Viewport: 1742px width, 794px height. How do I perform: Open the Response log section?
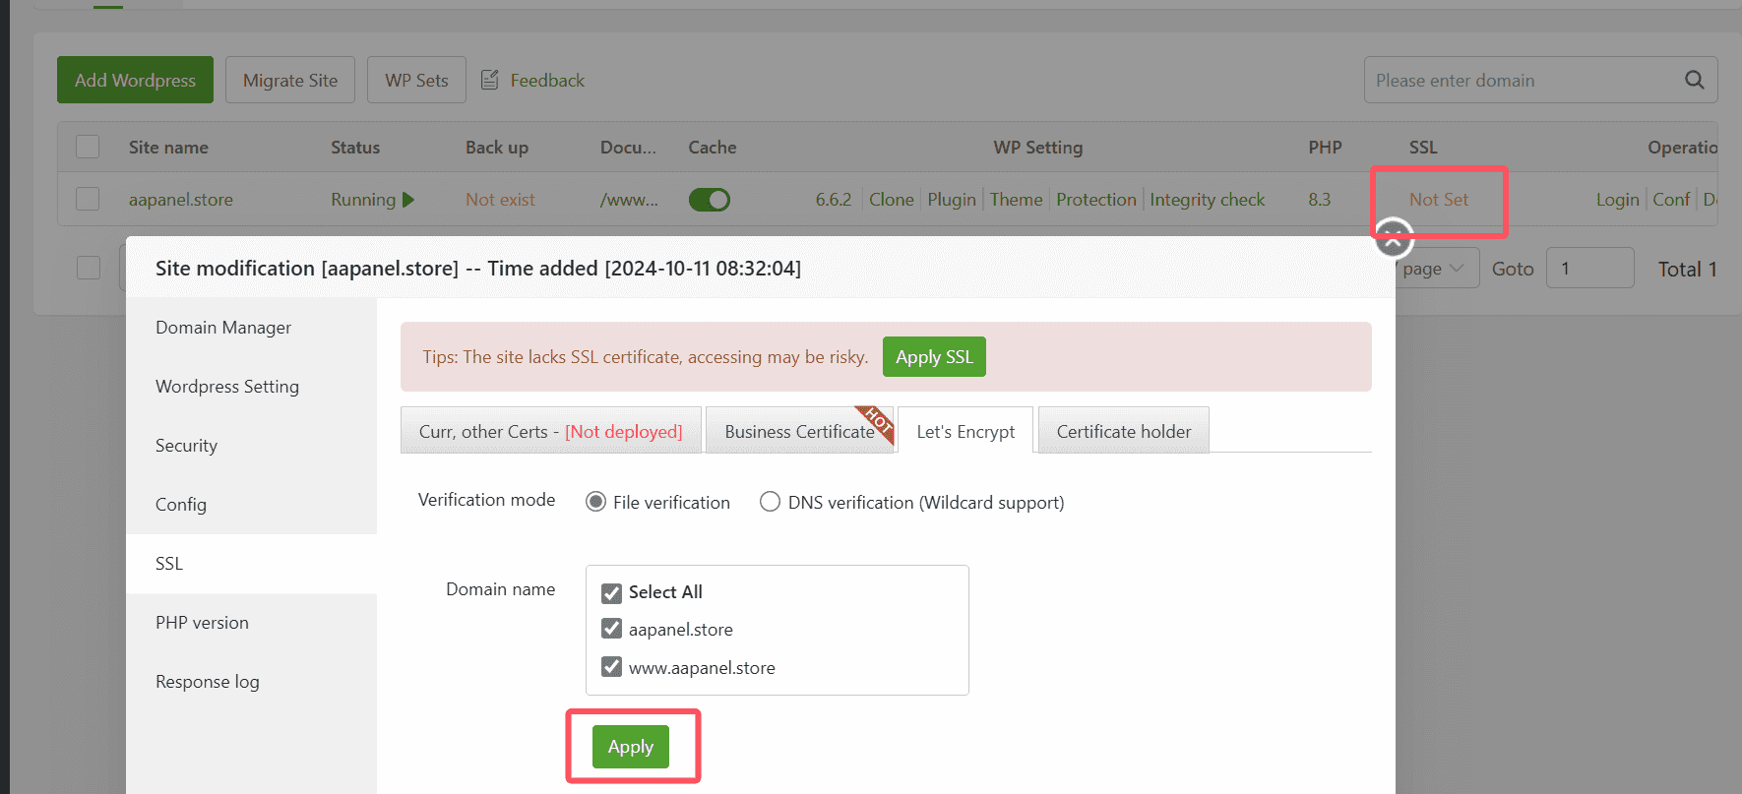pos(251,682)
